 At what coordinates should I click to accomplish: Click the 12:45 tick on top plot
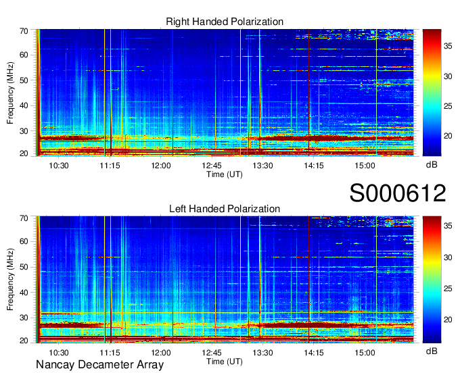pos(212,166)
